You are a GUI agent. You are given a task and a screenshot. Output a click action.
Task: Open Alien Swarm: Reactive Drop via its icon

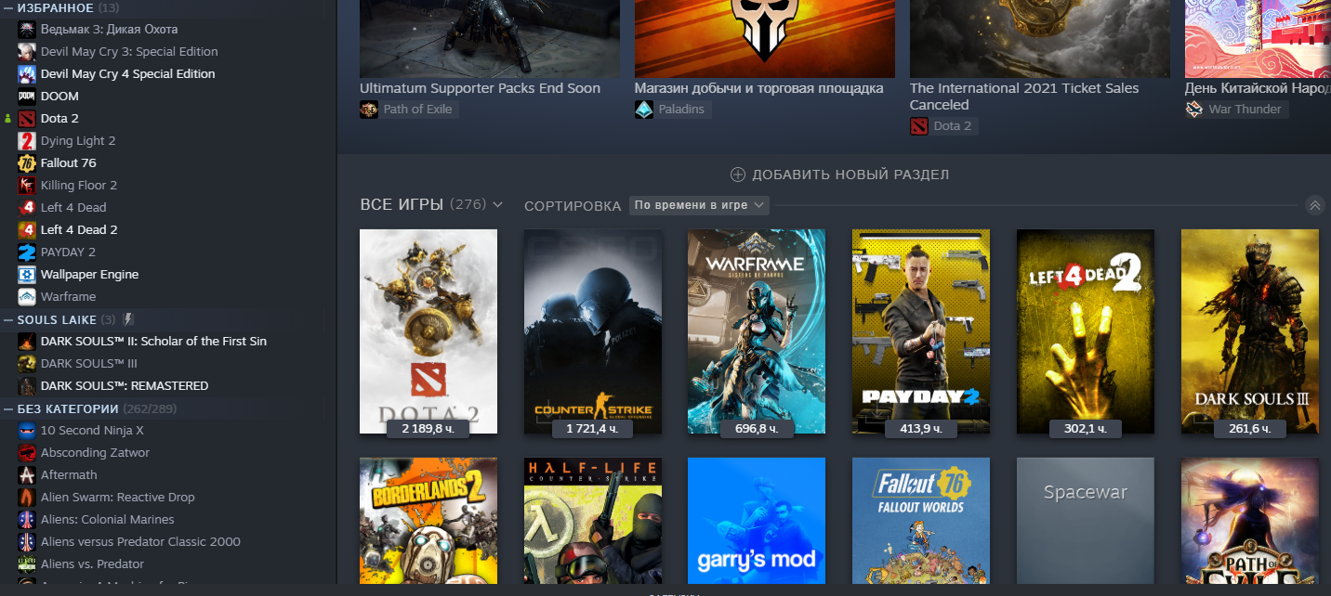pyautogui.click(x=26, y=497)
